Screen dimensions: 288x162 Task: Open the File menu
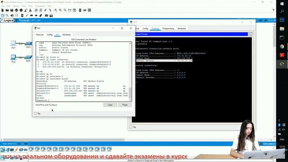[x=3, y=6]
